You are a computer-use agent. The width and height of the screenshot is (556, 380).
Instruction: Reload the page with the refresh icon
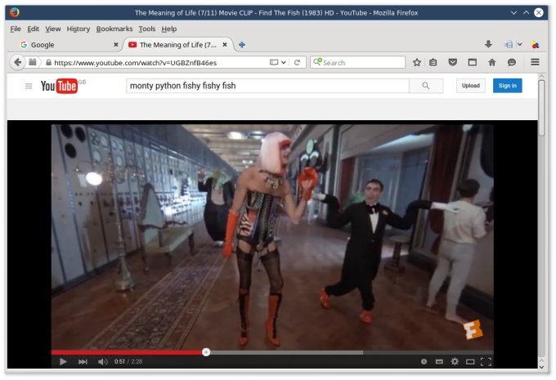pyautogui.click(x=297, y=63)
